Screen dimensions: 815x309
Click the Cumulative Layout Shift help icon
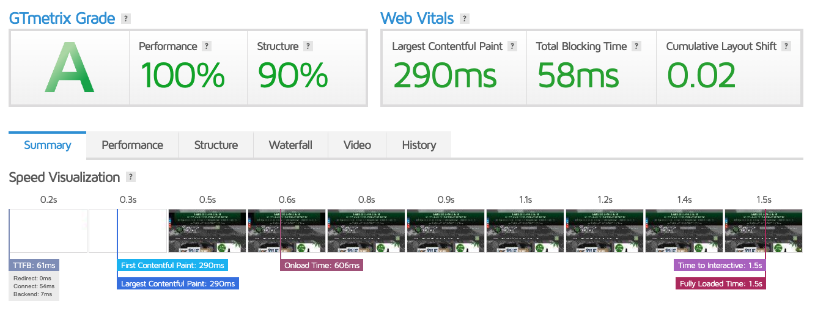pyautogui.click(x=786, y=46)
